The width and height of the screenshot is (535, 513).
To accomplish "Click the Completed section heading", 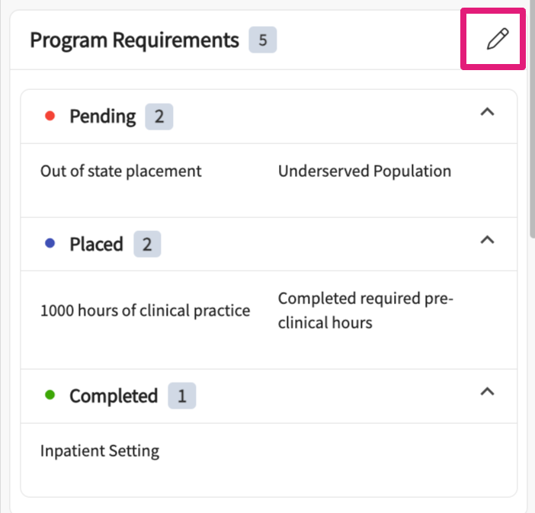I will 114,396.
